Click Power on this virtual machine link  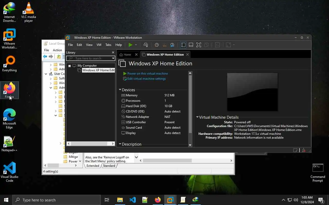point(148,74)
